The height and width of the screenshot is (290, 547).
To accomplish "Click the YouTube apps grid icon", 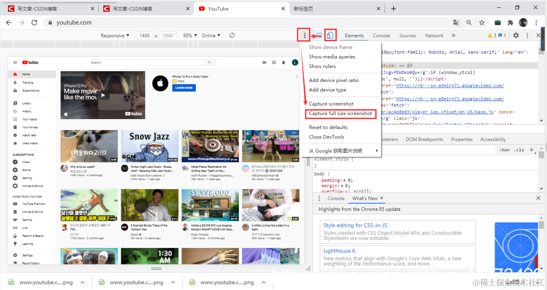I will tap(274, 62).
